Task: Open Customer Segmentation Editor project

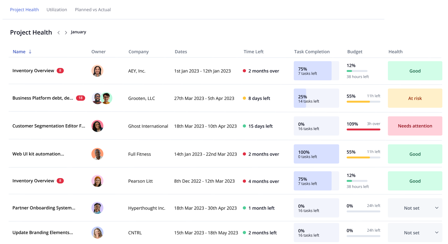Action: tap(49, 126)
